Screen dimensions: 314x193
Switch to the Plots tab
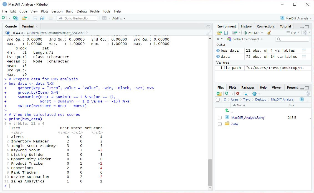[232, 87]
